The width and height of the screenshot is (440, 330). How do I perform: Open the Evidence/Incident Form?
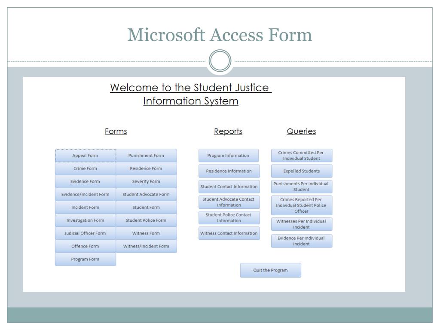click(x=86, y=194)
